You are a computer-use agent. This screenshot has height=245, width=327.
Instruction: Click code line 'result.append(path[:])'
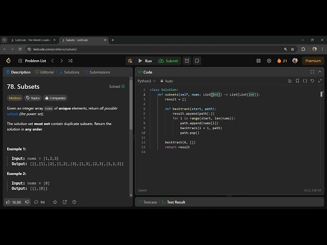click(x=193, y=113)
